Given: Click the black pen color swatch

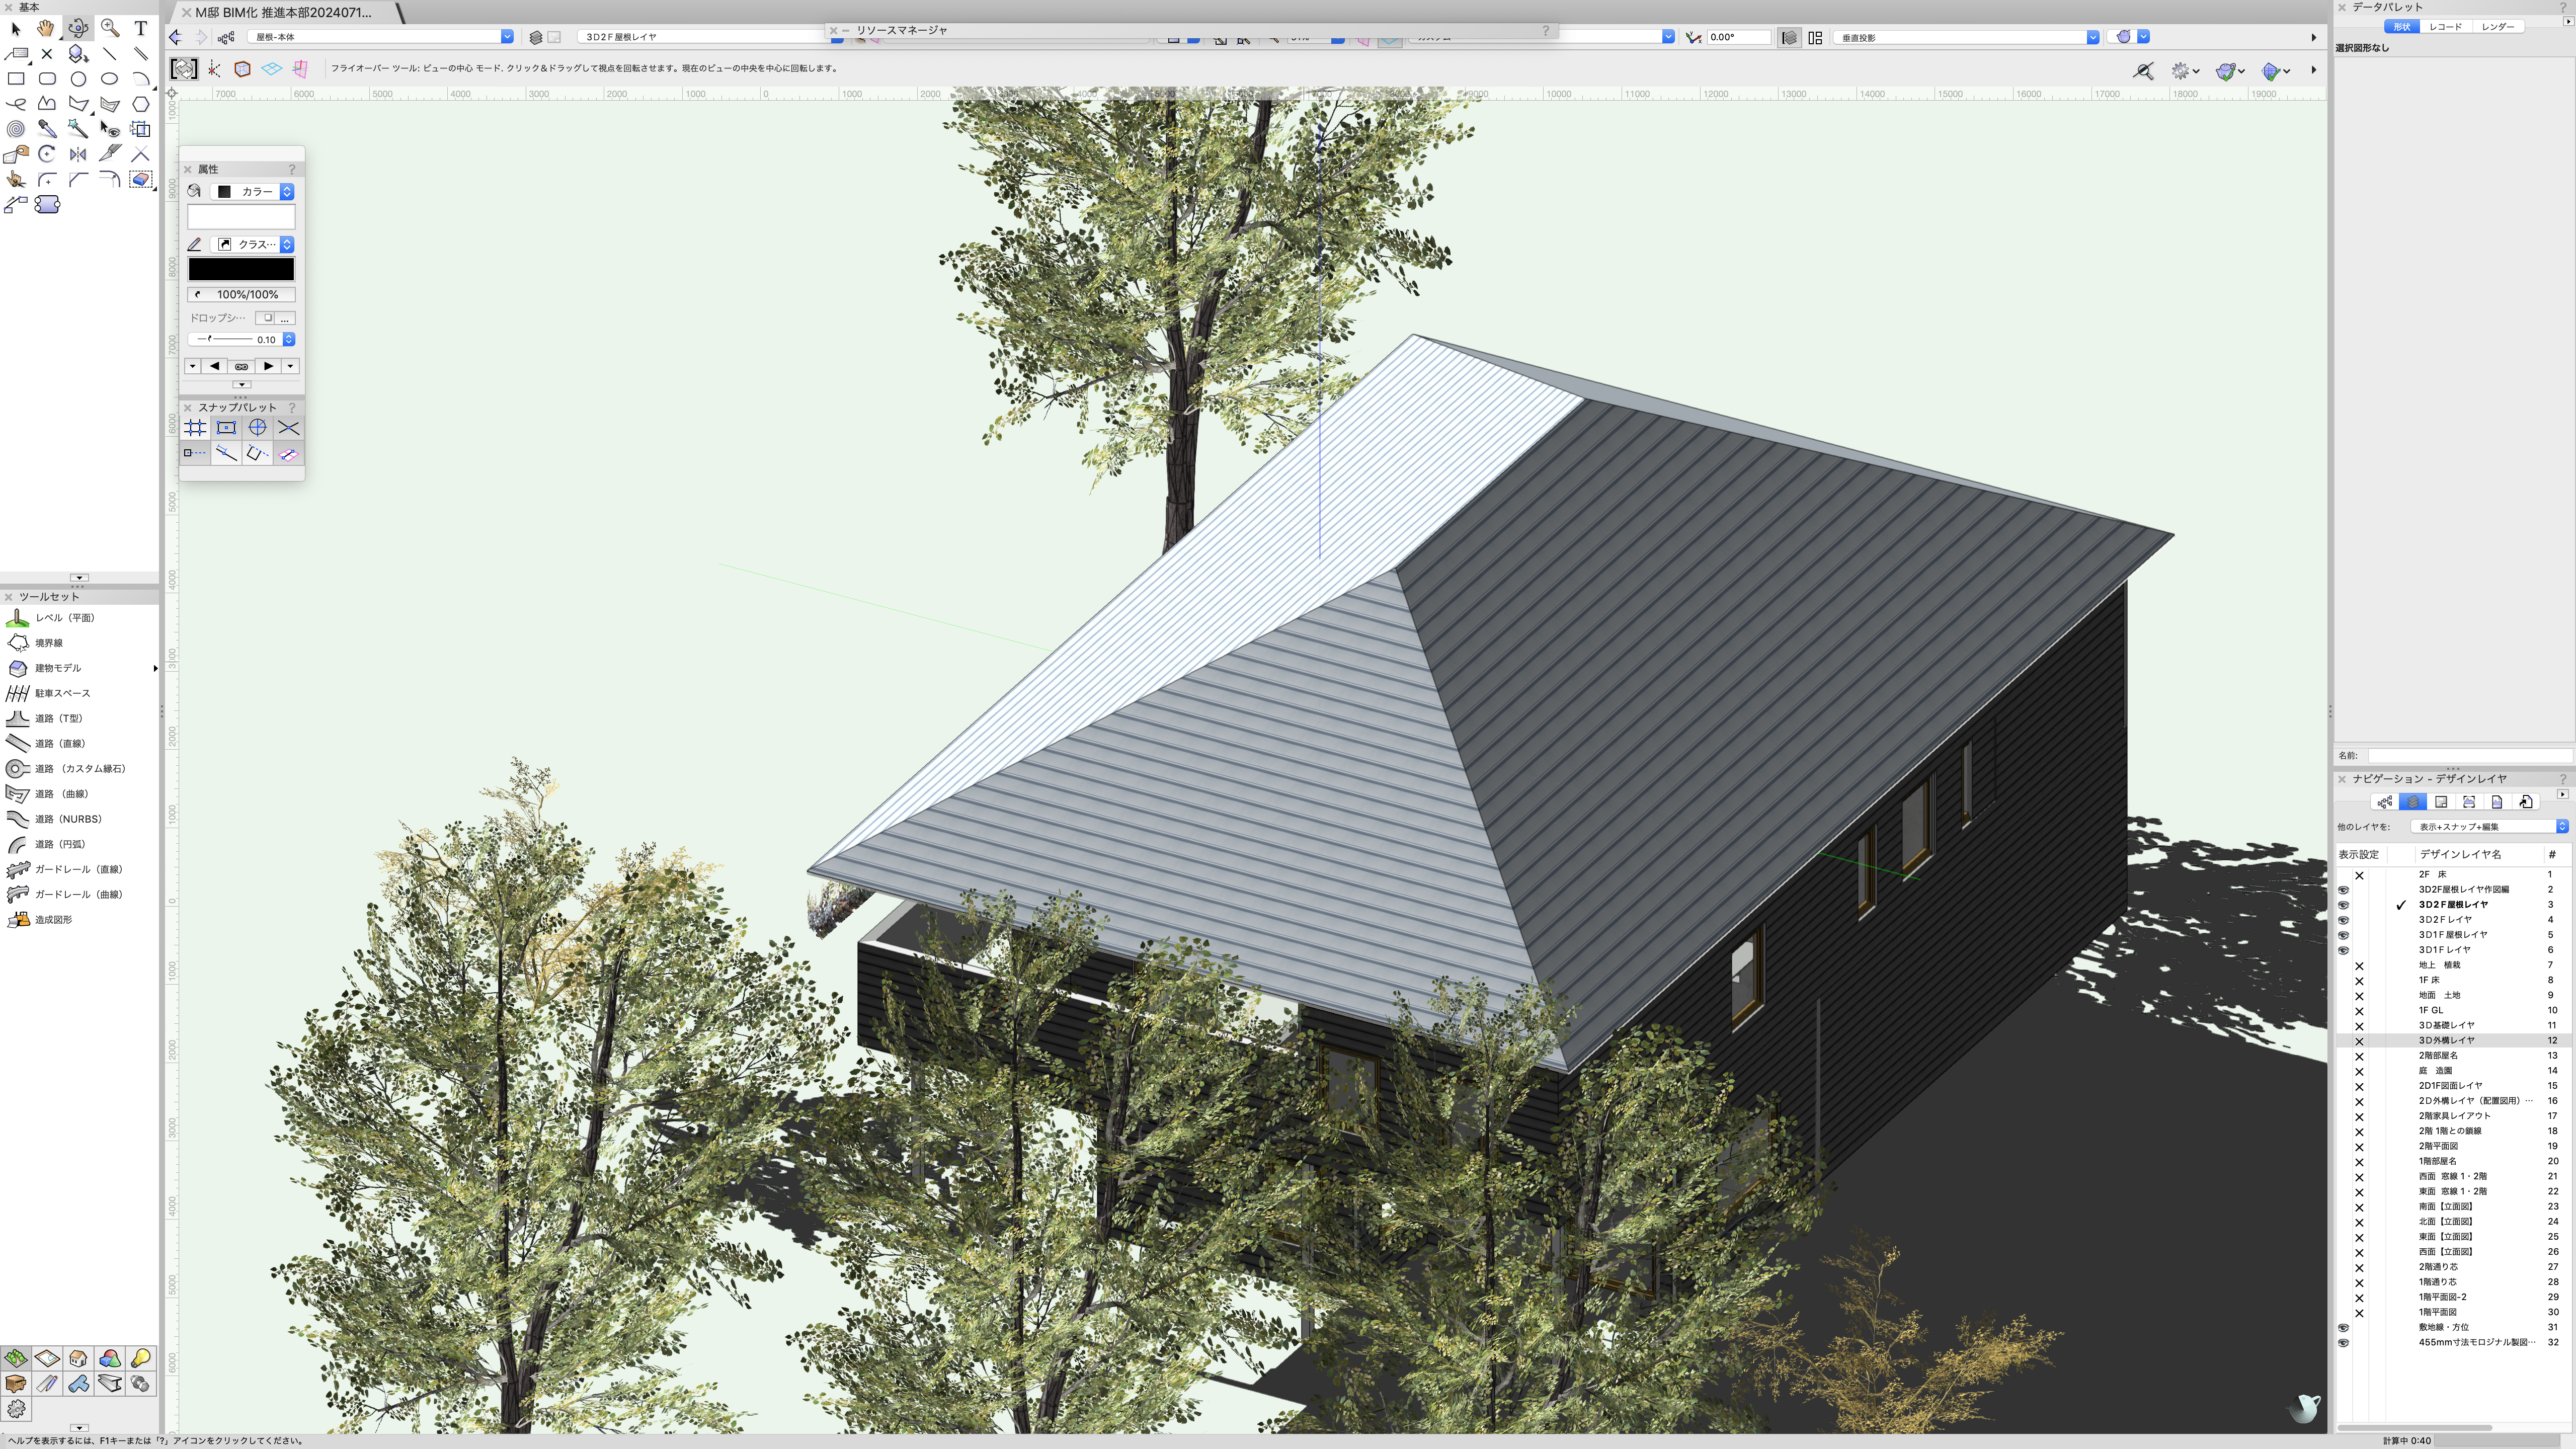Looking at the screenshot, I should (x=241, y=269).
